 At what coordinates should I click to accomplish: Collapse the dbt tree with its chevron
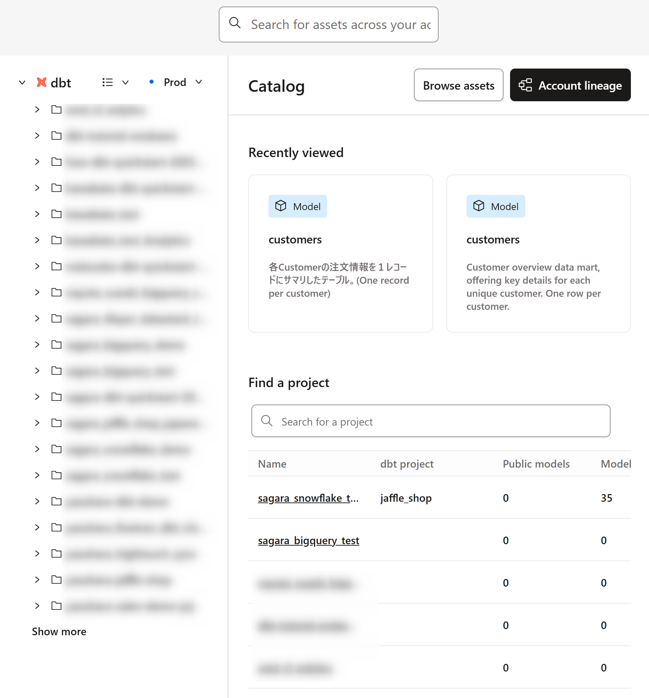22,83
